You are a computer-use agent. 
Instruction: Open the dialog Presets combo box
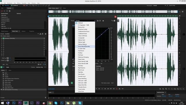click(x=85, y=21)
